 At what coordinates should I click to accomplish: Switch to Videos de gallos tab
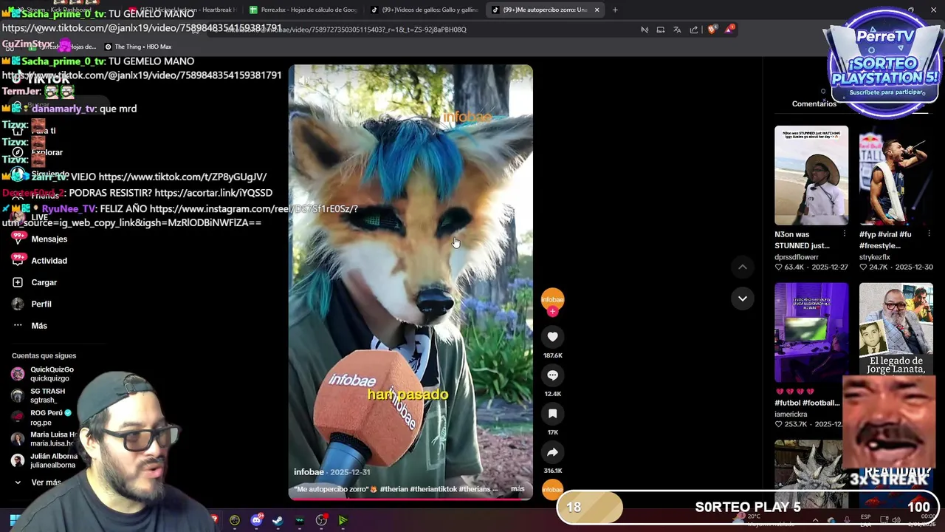(425, 10)
